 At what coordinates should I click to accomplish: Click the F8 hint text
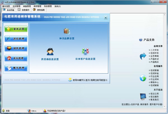point(90,80)
